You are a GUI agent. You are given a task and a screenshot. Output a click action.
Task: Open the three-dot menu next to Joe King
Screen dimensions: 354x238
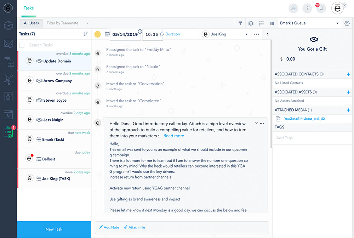click(256, 34)
